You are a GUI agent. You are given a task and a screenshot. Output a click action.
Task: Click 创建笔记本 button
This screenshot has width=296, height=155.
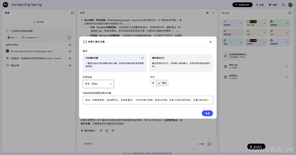[x=242, y=5]
